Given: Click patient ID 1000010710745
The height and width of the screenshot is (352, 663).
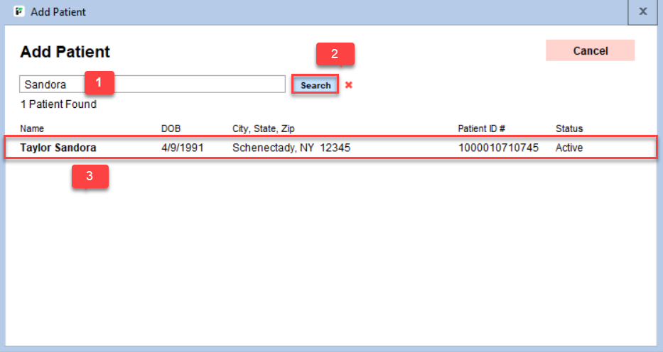Looking at the screenshot, I should coord(498,148).
